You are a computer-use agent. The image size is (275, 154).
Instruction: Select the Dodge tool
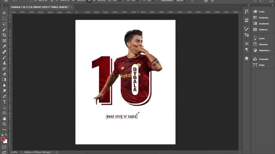(4, 91)
